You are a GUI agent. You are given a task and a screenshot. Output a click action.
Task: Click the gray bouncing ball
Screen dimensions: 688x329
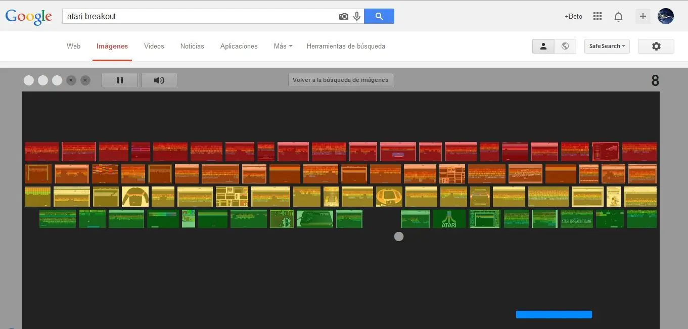click(399, 236)
